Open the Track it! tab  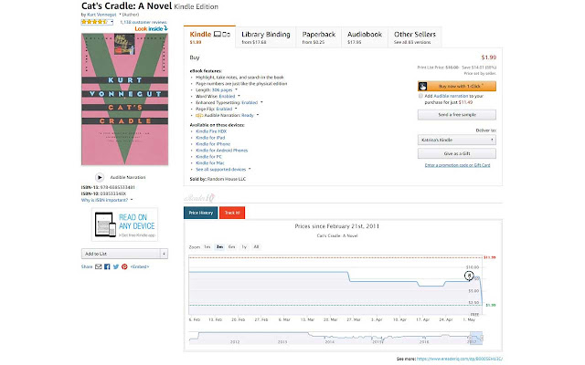[230, 213]
